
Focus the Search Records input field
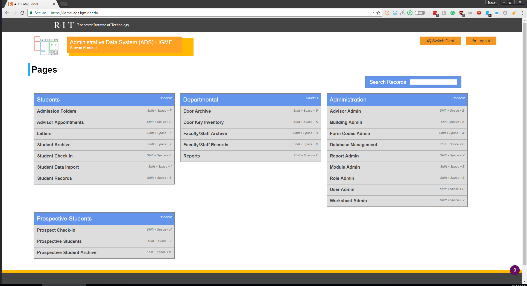coord(434,82)
